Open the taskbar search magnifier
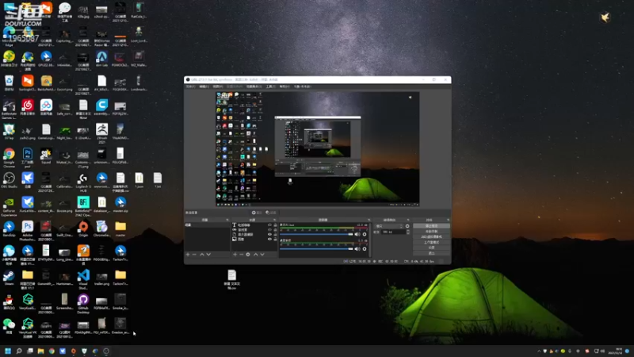The height and width of the screenshot is (357, 634). click(18, 351)
